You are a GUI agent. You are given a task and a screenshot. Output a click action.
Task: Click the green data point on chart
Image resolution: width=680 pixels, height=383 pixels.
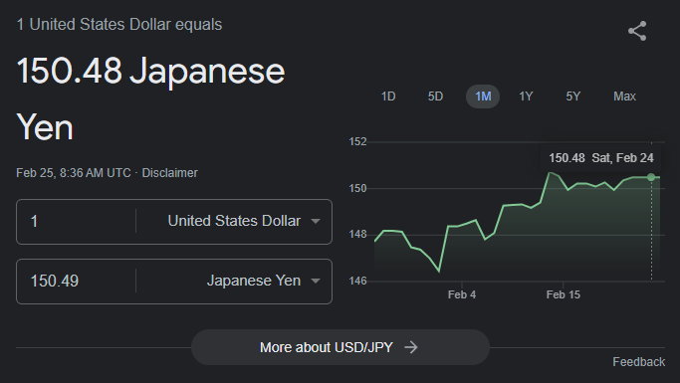[x=651, y=177]
